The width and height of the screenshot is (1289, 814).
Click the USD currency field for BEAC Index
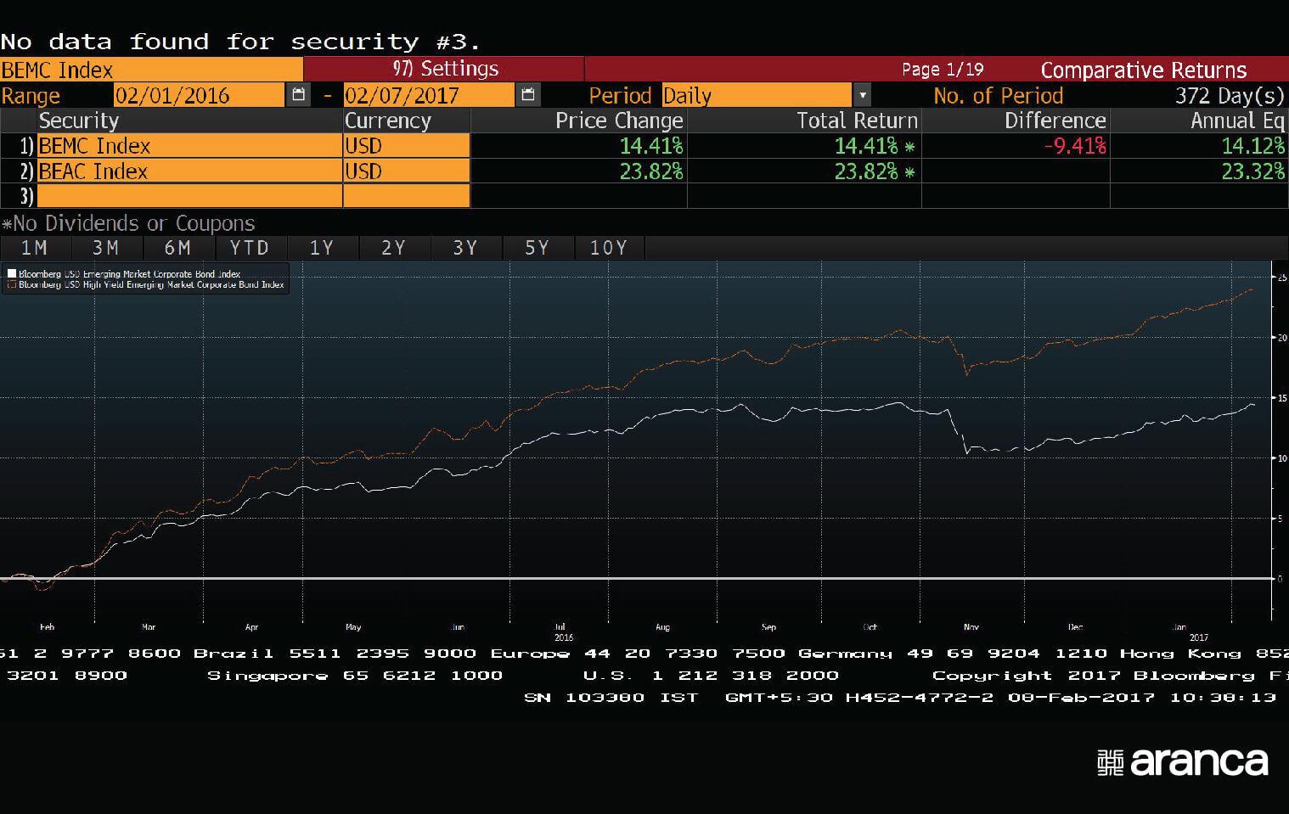coord(407,171)
